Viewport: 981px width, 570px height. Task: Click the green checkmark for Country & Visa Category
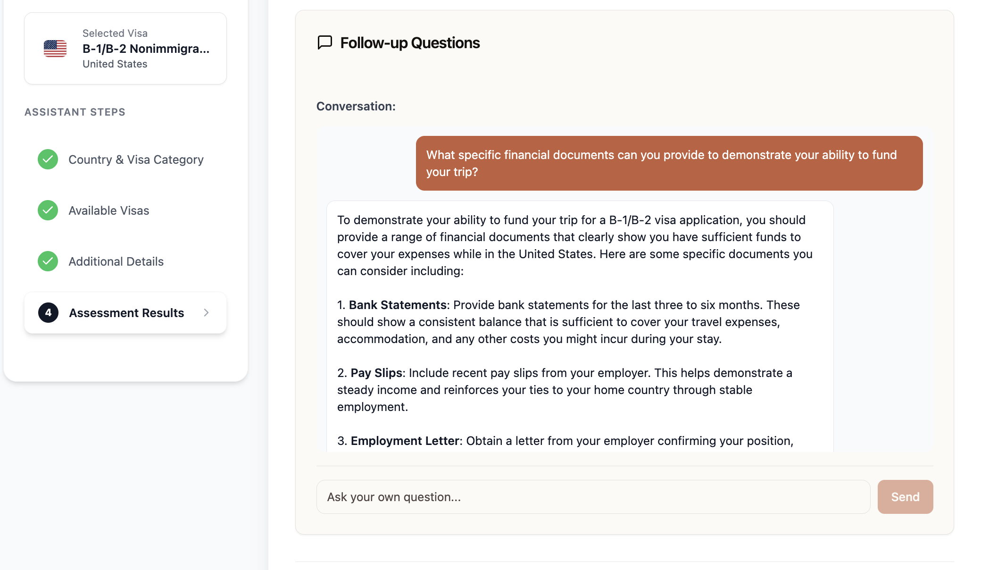(x=47, y=159)
